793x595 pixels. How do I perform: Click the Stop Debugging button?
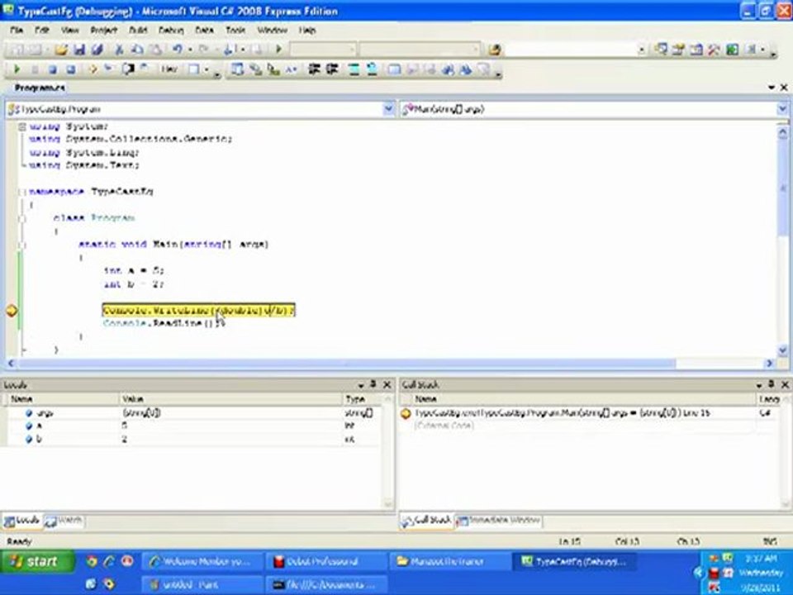(x=53, y=69)
